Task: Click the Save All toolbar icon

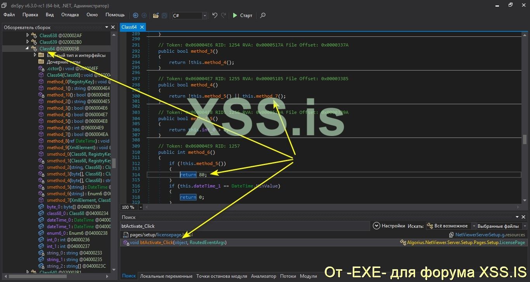Action: point(164,15)
